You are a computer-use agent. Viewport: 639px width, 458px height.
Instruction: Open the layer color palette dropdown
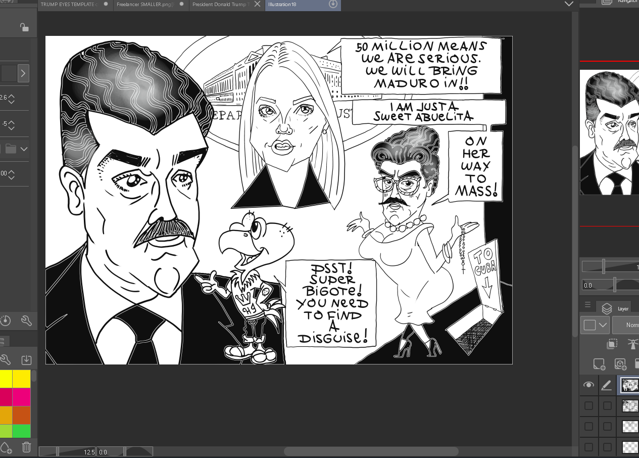[595, 325]
